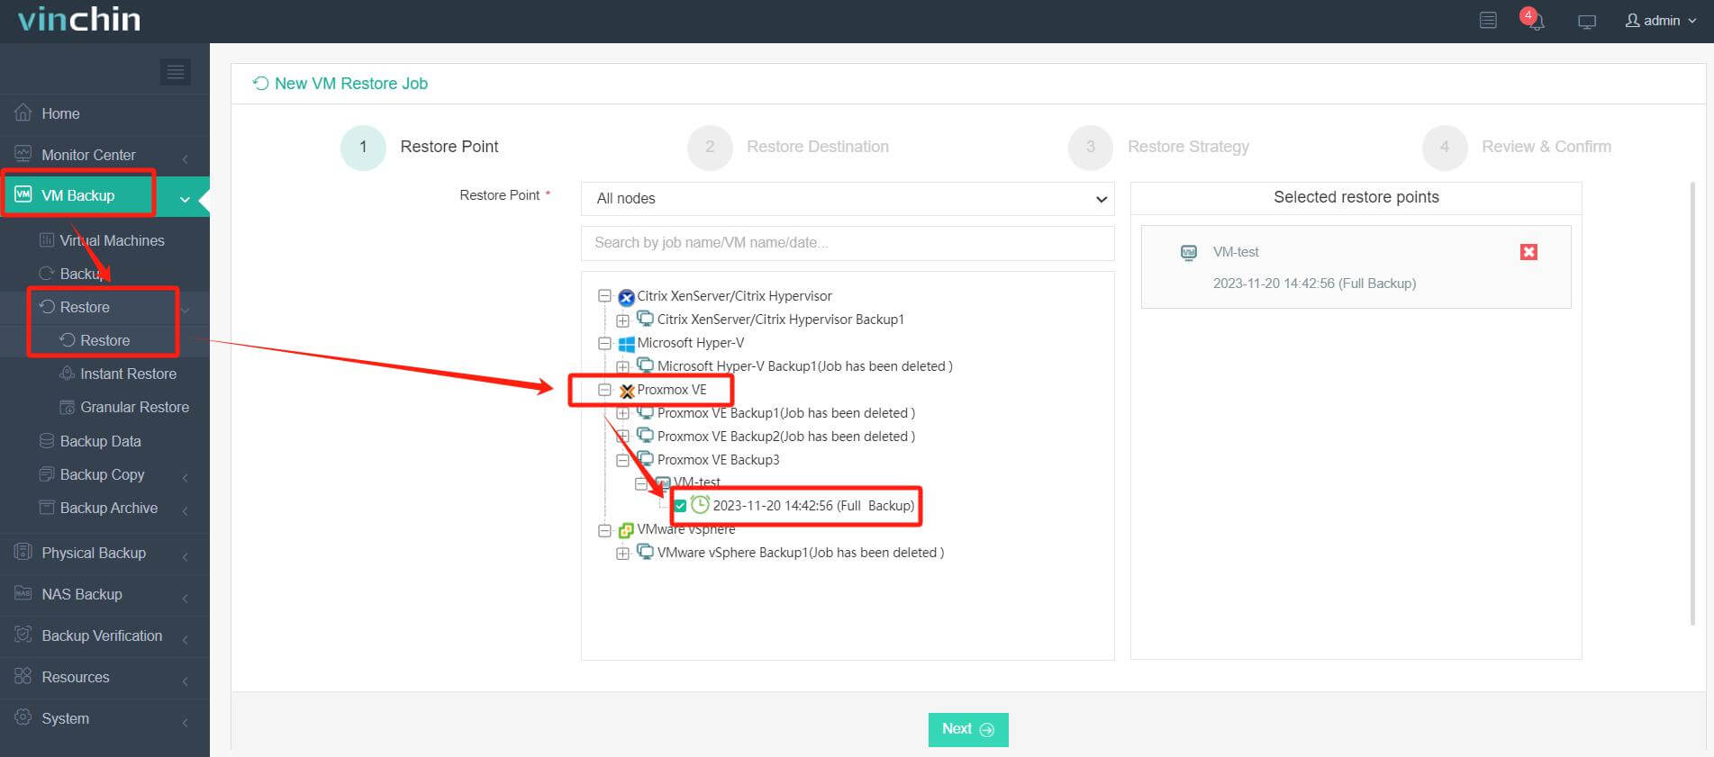Click the Instant Restore rocket icon
Viewport: 1714px width, 757px height.
(x=67, y=373)
